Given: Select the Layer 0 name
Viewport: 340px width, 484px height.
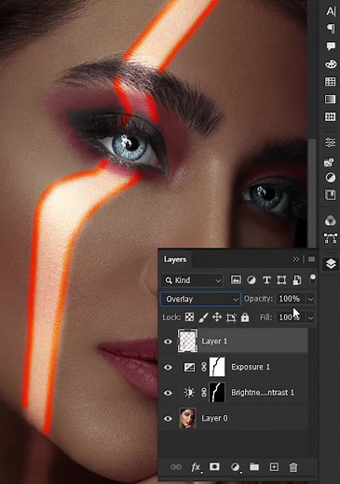Looking at the screenshot, I should (214, 418).
